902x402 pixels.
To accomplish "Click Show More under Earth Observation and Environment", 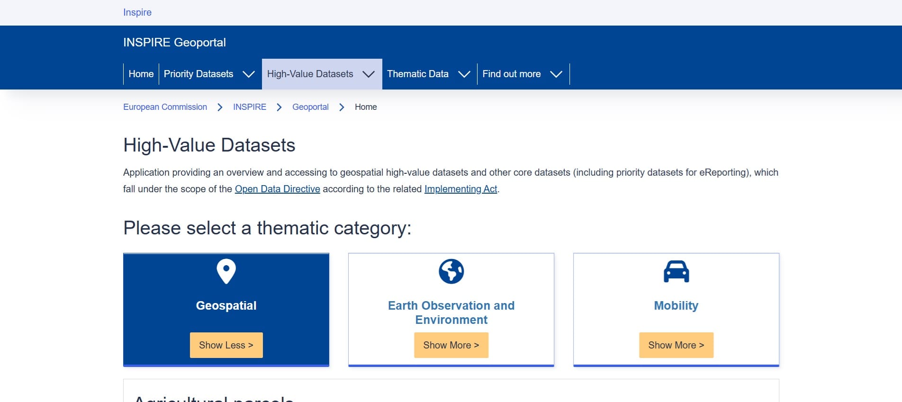I will coord(451,345).
